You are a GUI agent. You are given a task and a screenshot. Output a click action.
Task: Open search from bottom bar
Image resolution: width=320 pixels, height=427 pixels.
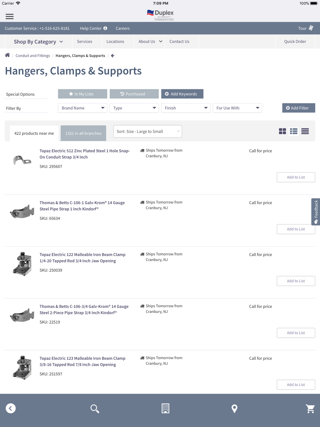95,408
